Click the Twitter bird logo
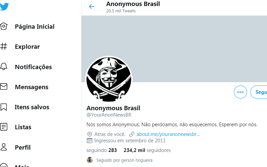The width and height of the screenshot is (267, 167). [x=4, y=7]
